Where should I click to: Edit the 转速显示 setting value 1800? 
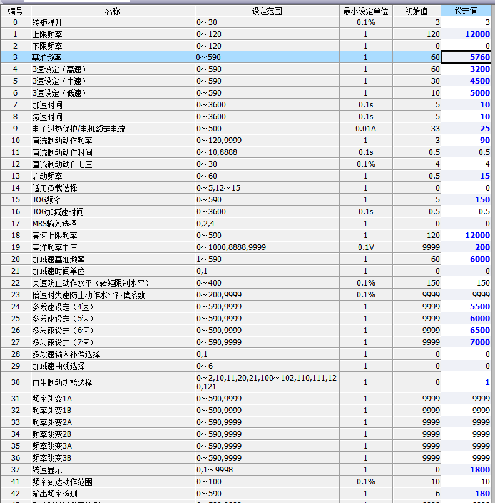[x=467, y=470]
